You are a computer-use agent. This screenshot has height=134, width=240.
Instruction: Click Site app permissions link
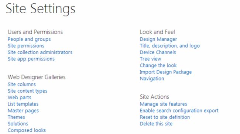click(x=31, y=59)
